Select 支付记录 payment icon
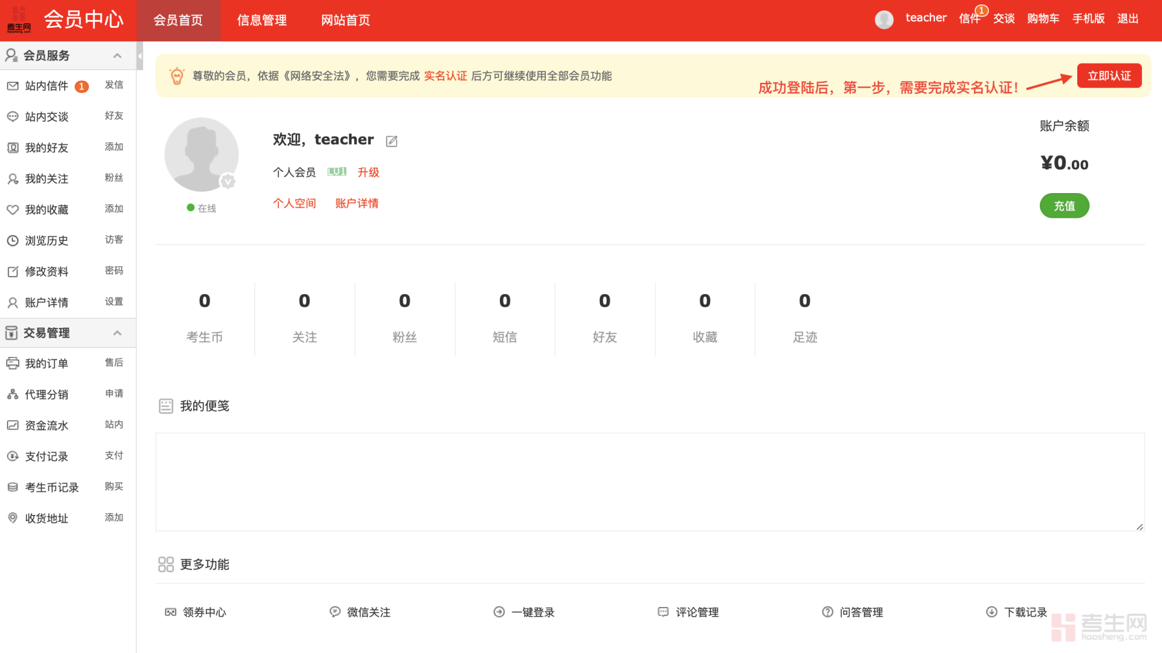Screen dimensions: 1162x653 (13, 456)
